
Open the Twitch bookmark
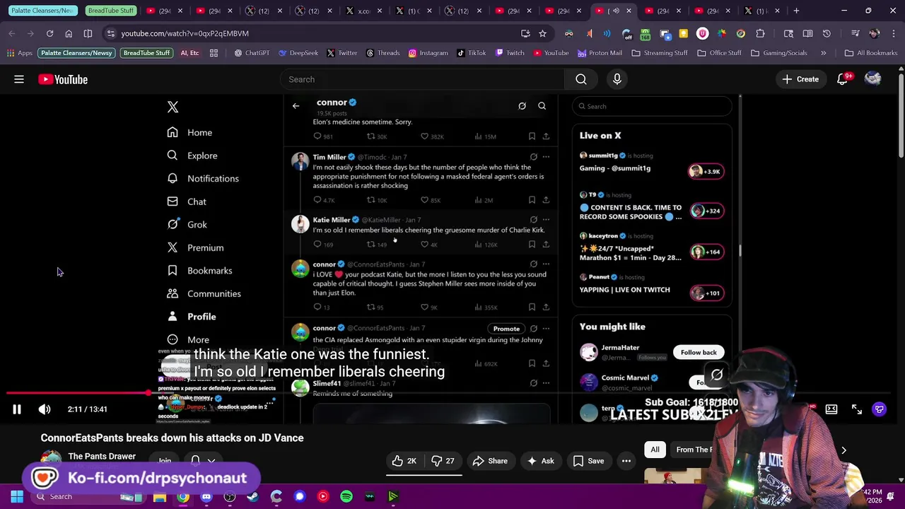(510, 53)
